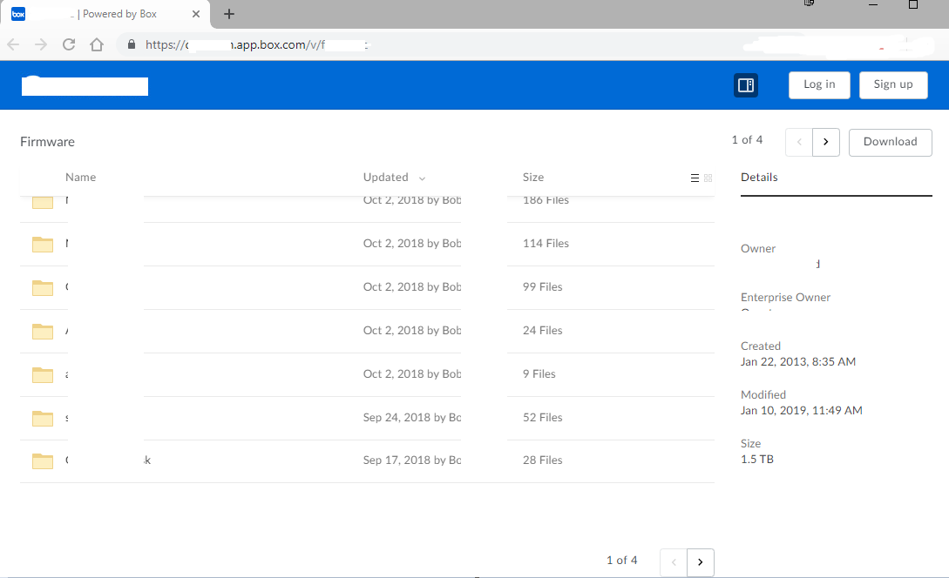Viewport: 949px width, 578px height.
Task: Click the greyed forward navigation arrow
Action: pos(798,142)
